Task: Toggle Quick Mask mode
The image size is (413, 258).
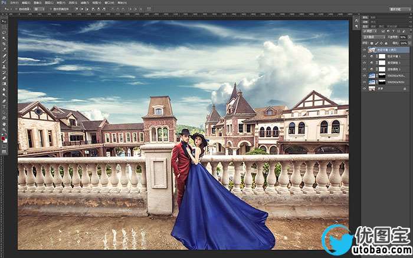Action: (x=4, y=147)
